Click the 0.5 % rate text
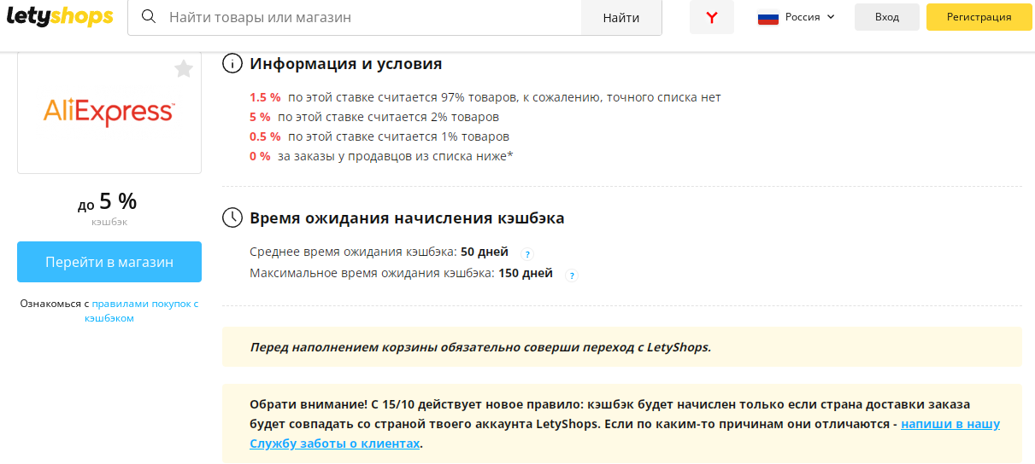1035x464 pixels. pyautogui.click(x=265, y=136)
